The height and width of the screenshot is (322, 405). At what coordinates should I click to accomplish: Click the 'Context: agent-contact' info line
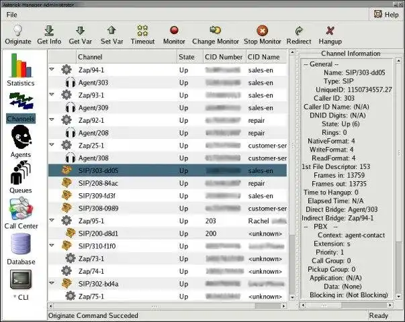click(x=351, y=235)
